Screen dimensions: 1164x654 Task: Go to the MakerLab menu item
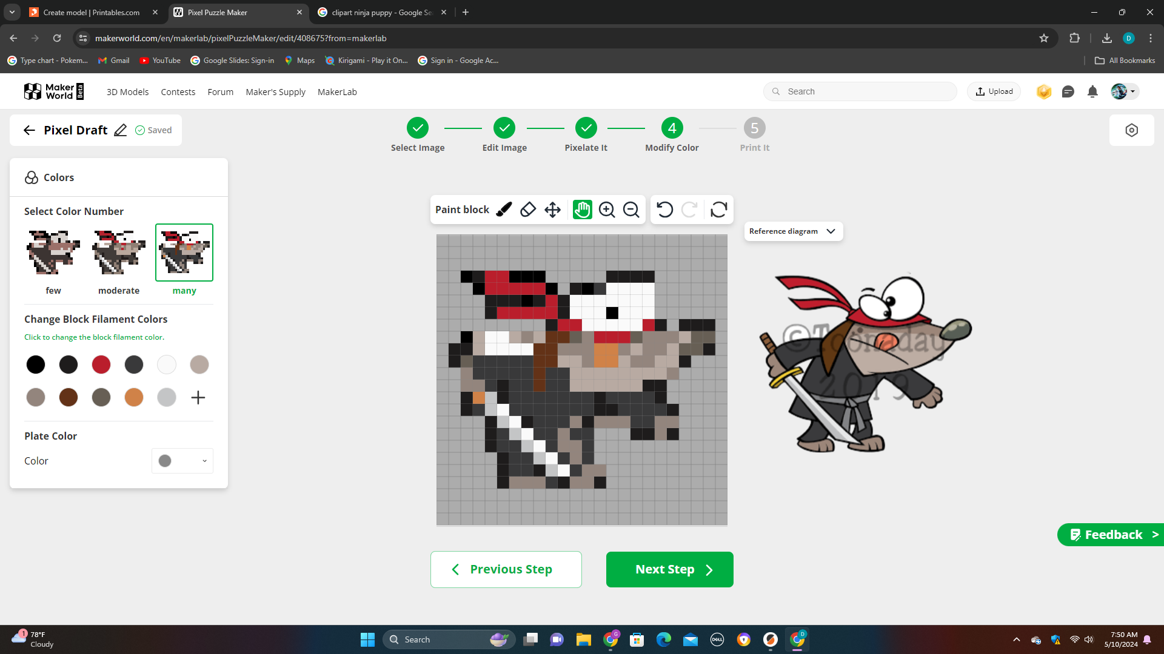337,92
